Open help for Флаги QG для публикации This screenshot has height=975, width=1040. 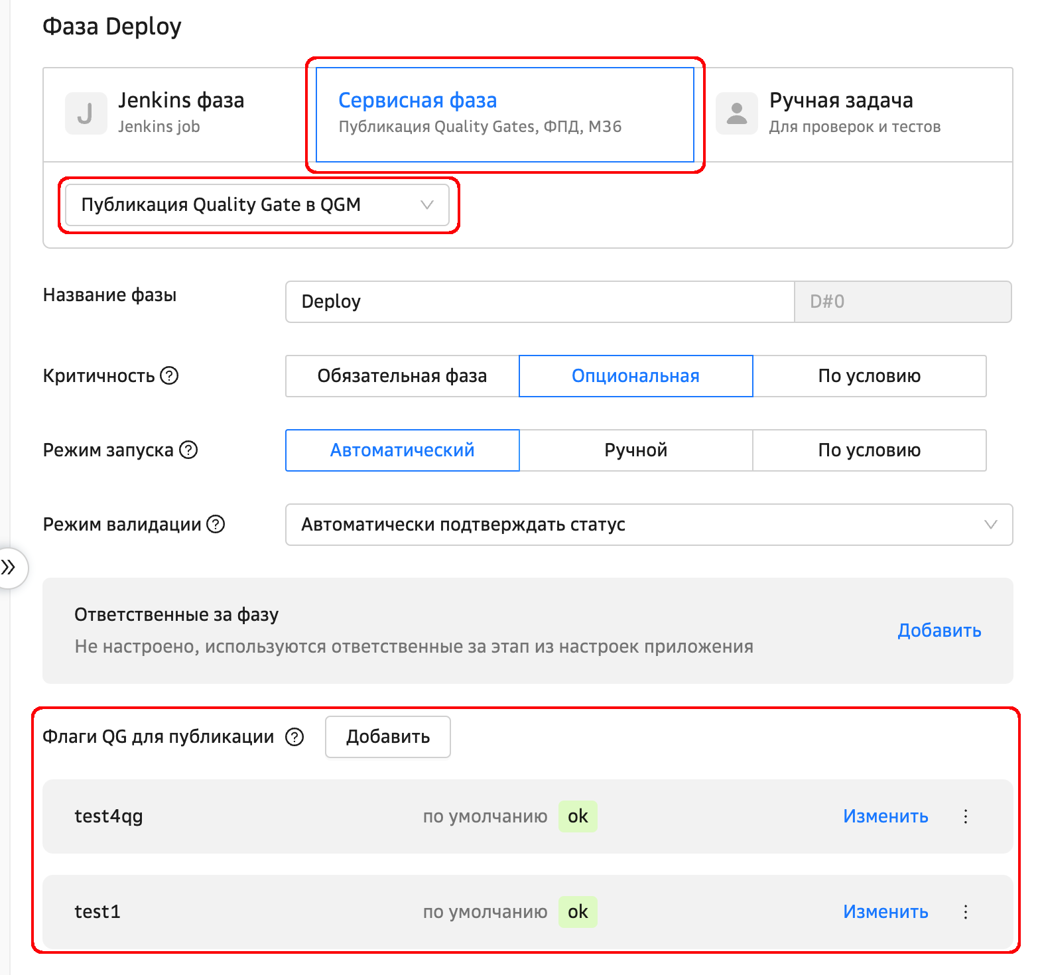(x=294, y=737)
